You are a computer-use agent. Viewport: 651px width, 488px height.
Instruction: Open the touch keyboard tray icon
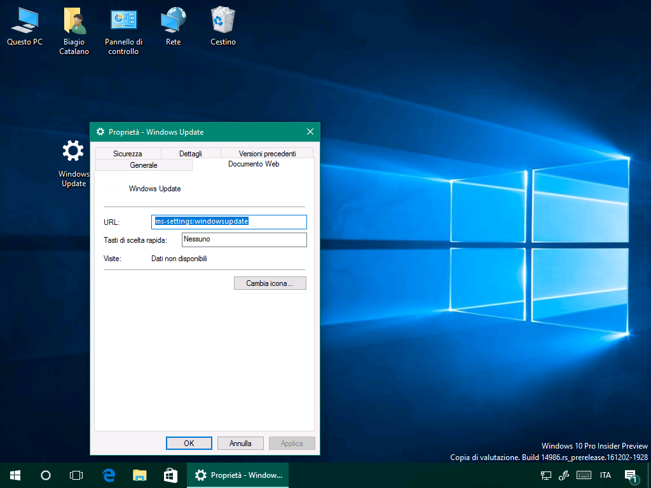[x=584, y=475]
